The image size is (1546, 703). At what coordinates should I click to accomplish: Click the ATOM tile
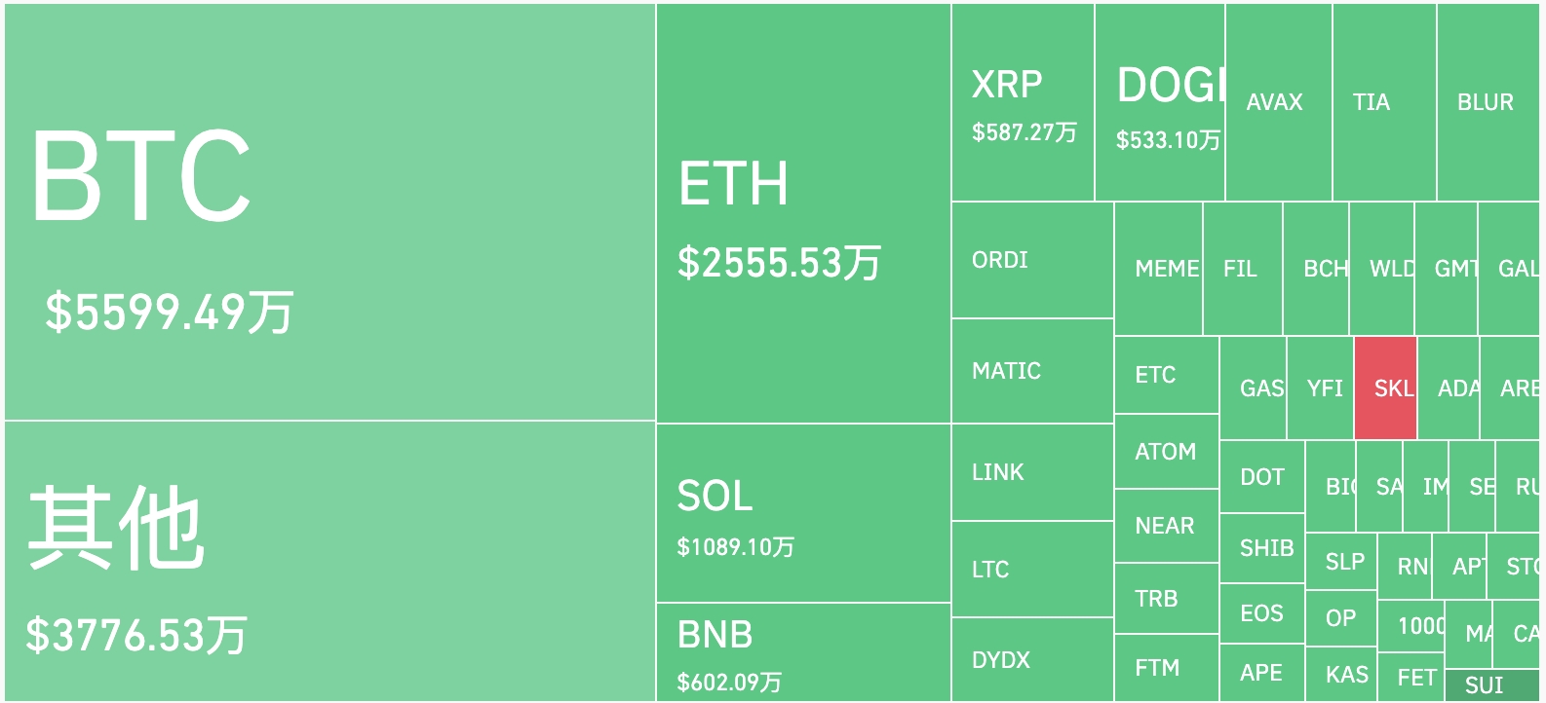coord(1167,452)
